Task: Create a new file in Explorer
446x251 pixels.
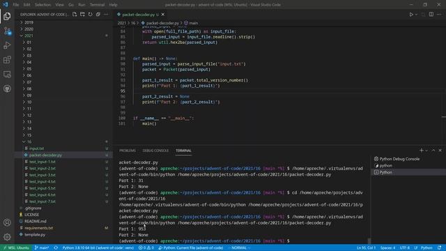Action: click(75, 14)
